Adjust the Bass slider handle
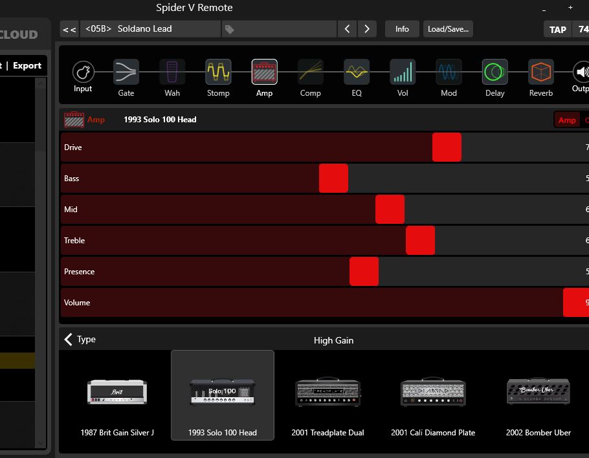 click(333, 179)
